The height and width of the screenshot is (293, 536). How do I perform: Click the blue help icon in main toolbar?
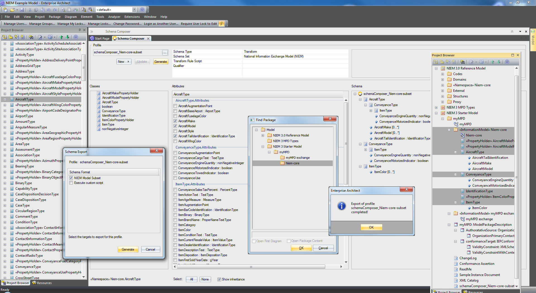pos(142,10)
